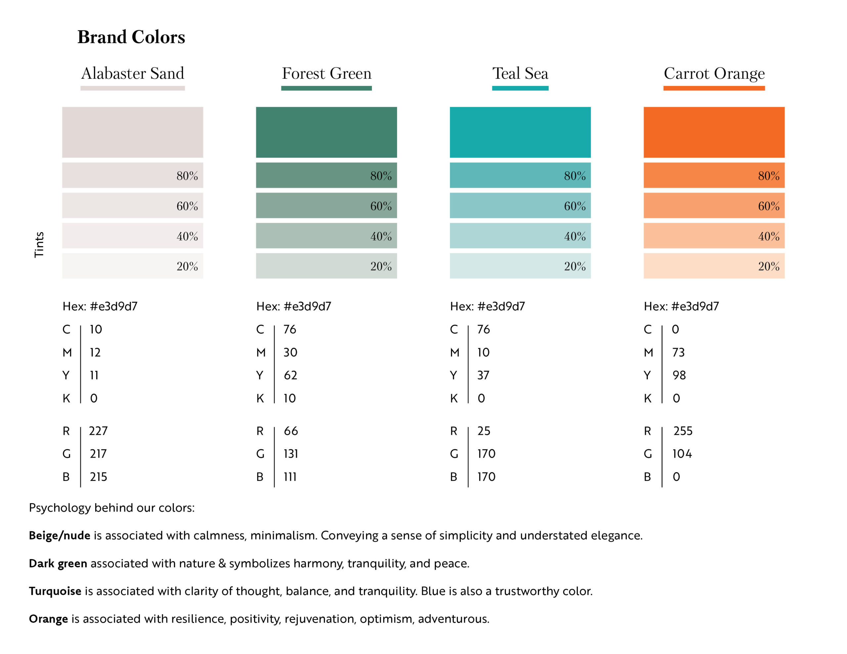Select the Carrot Orange title text
The height and width of the screenshot is (654, 847).
[x=714, y=73]
